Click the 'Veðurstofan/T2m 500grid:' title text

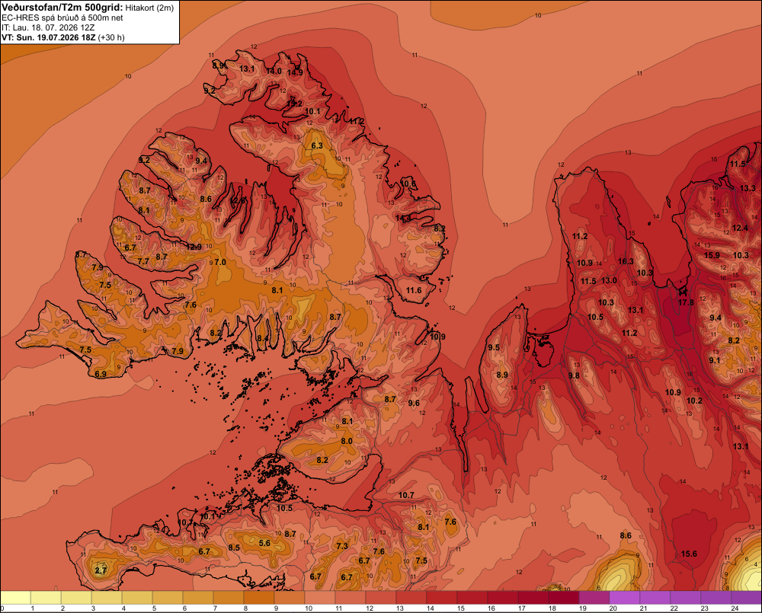[x=62, y=8]
